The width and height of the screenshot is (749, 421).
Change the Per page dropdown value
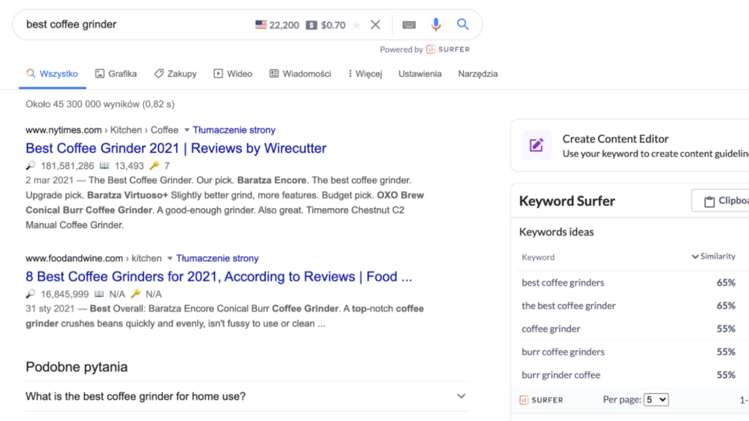656,399
